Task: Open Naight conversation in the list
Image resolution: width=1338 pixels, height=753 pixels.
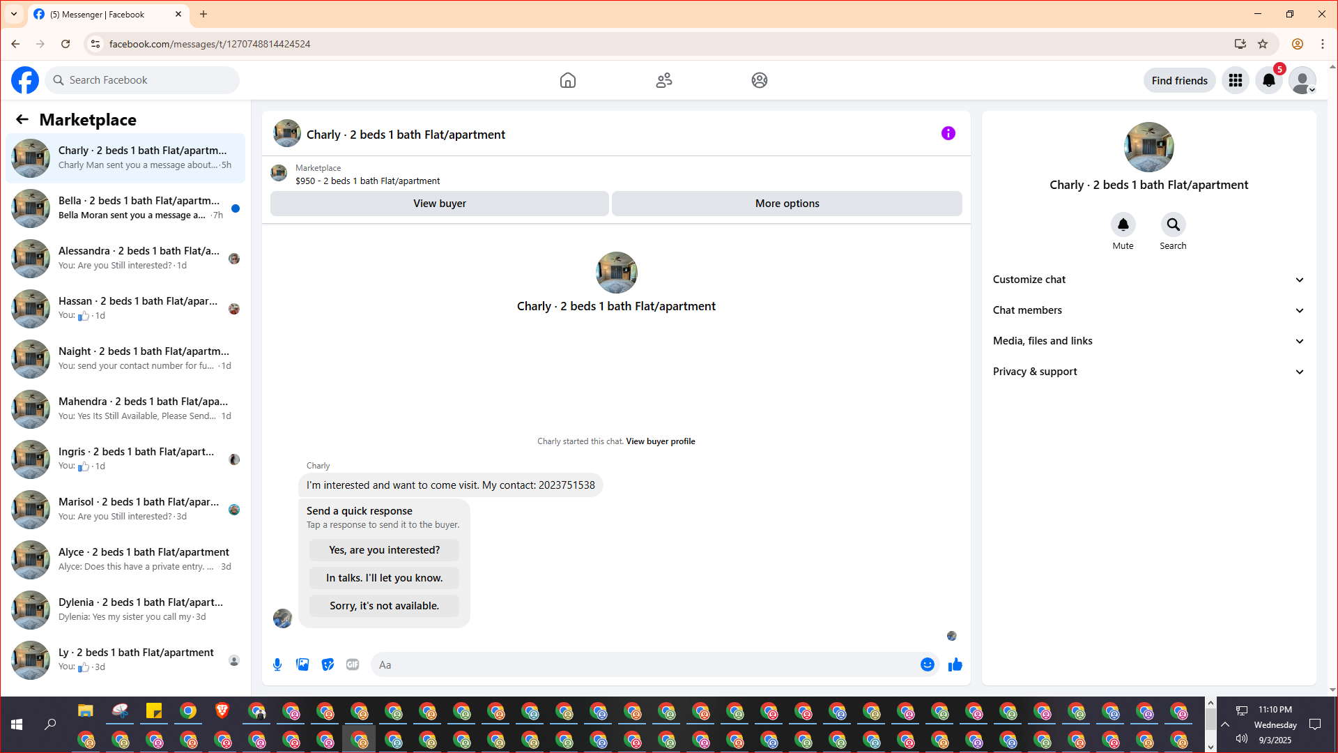Action: pos(125,358)
